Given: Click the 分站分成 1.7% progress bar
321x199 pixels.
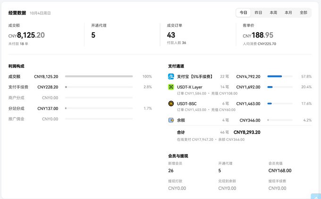Looking at the screenshot, I should [x=99, y=108].
